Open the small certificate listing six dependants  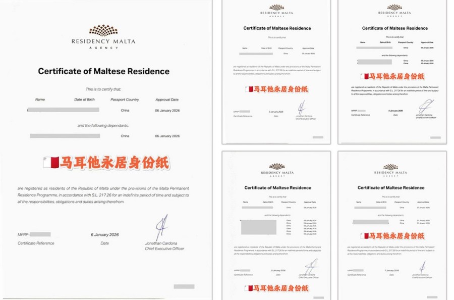tap(276, 226)
